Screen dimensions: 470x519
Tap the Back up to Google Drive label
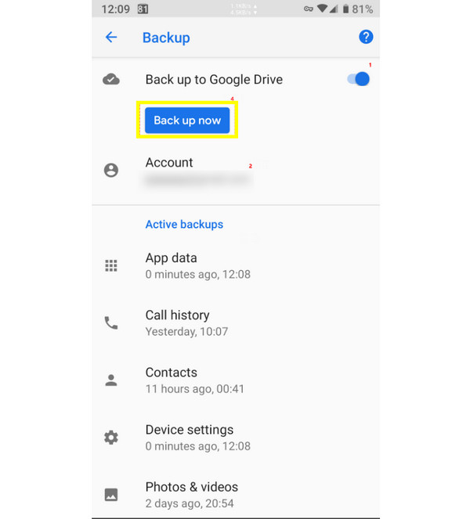(x=214, y=79)
